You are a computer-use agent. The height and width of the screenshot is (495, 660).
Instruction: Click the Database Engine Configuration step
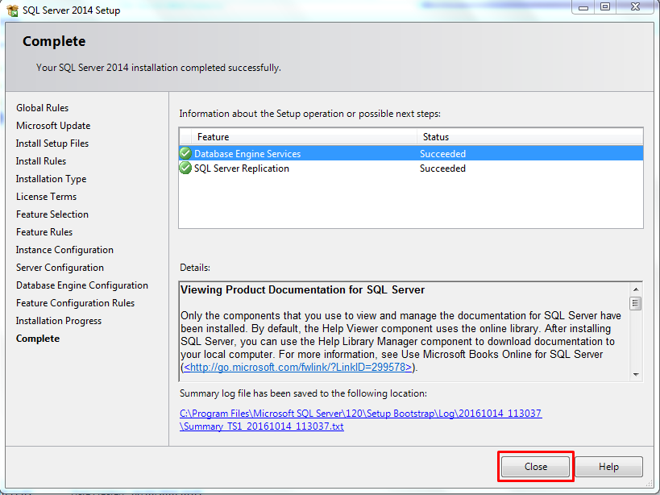[x=82, y=285]
